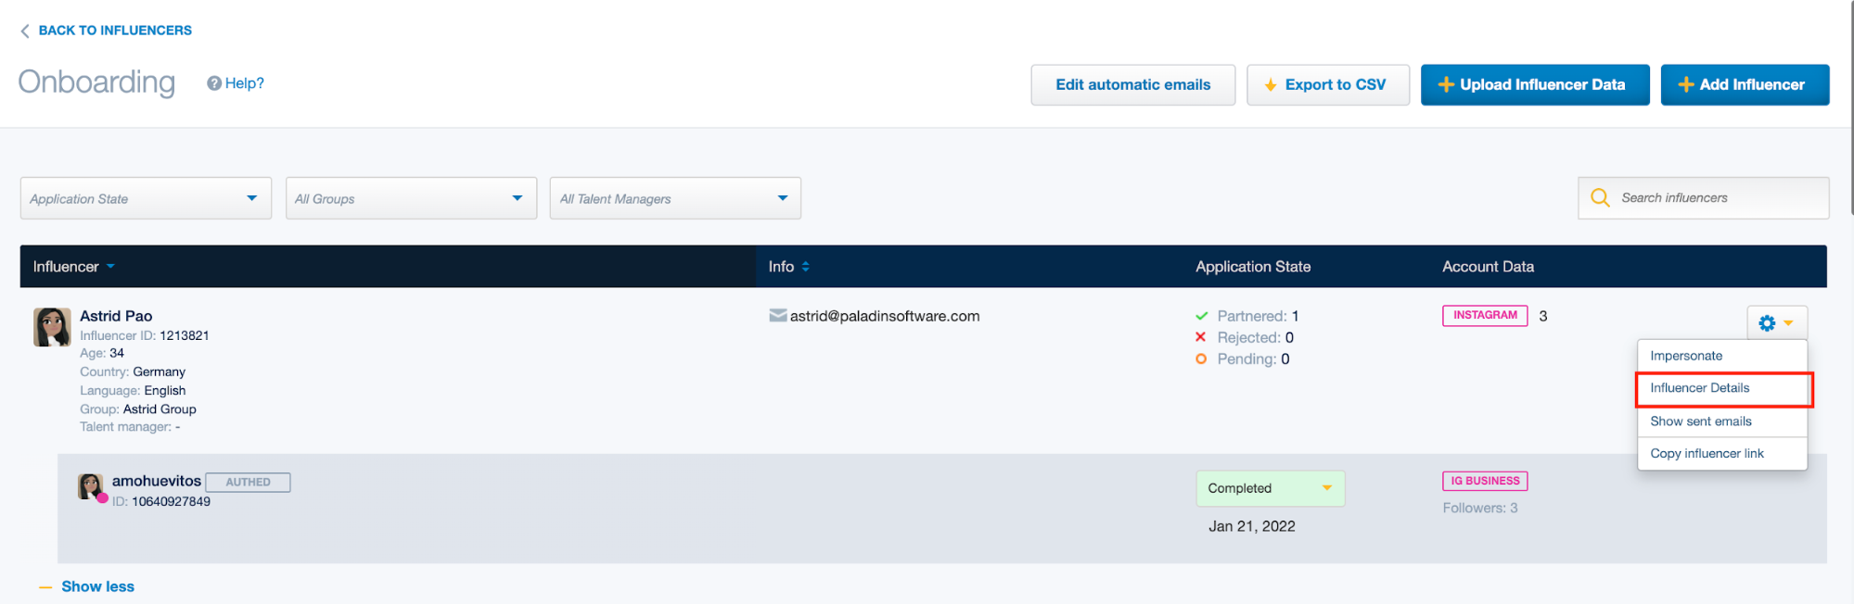Click the Edit automatic emails button
Screen dimensions: 1854x604
pyautogui.click(x=1132, y=84)
